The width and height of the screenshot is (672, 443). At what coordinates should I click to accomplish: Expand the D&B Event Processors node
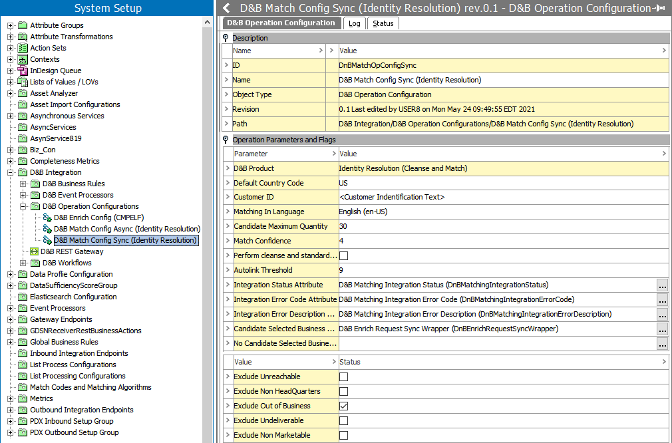coord(23,195)
